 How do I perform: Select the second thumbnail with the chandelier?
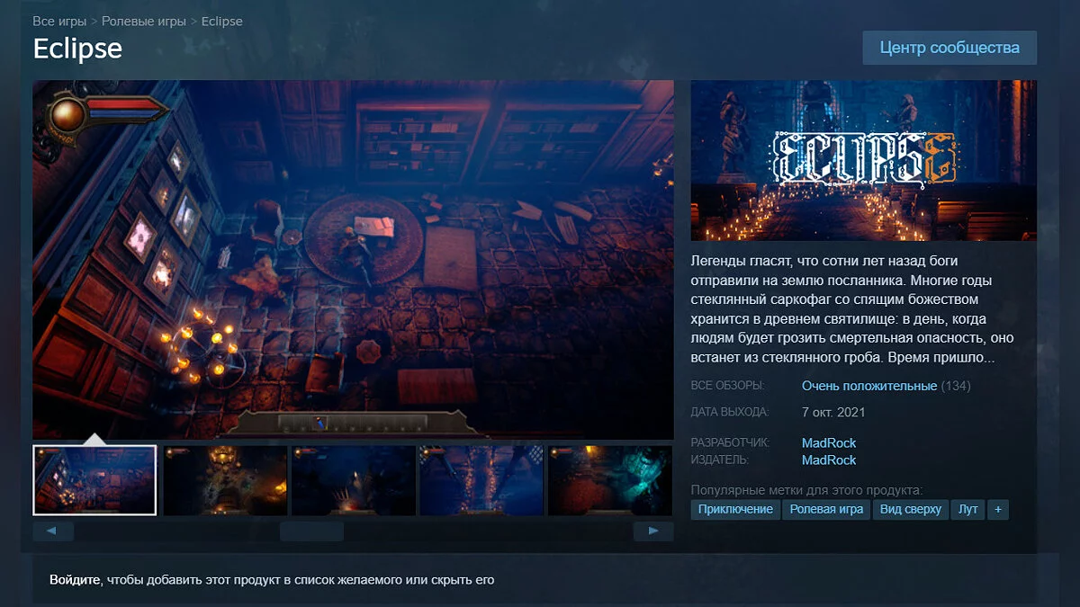pyautogui.click(x=224, y=480)
